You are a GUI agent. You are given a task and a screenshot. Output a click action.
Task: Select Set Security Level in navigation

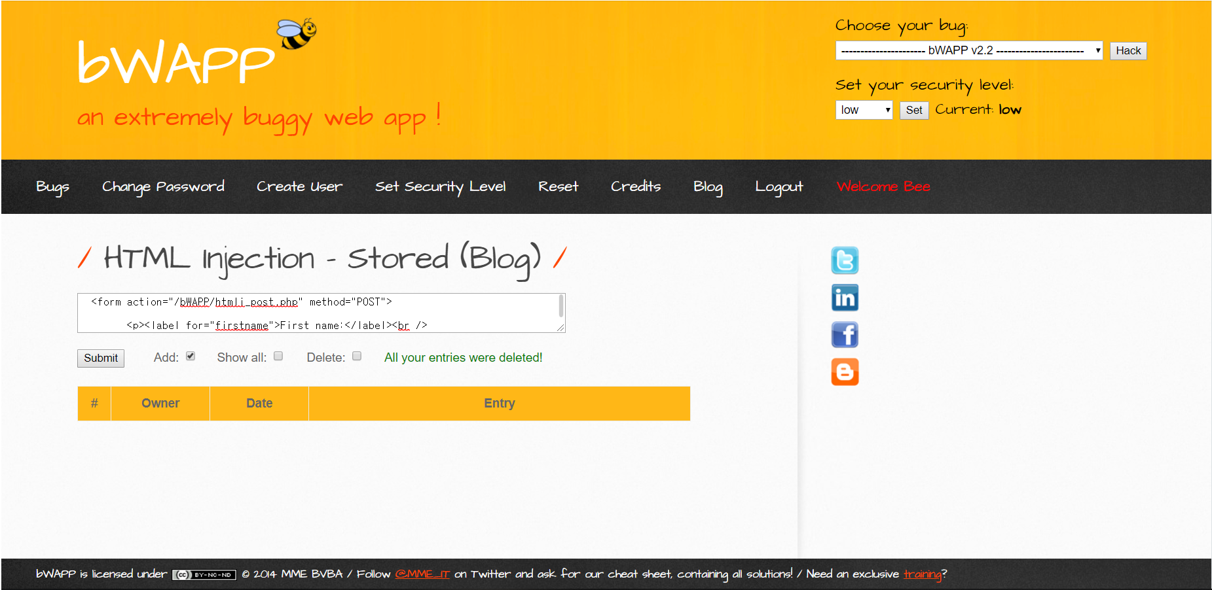pyautogui.click(x=440, y=187)
